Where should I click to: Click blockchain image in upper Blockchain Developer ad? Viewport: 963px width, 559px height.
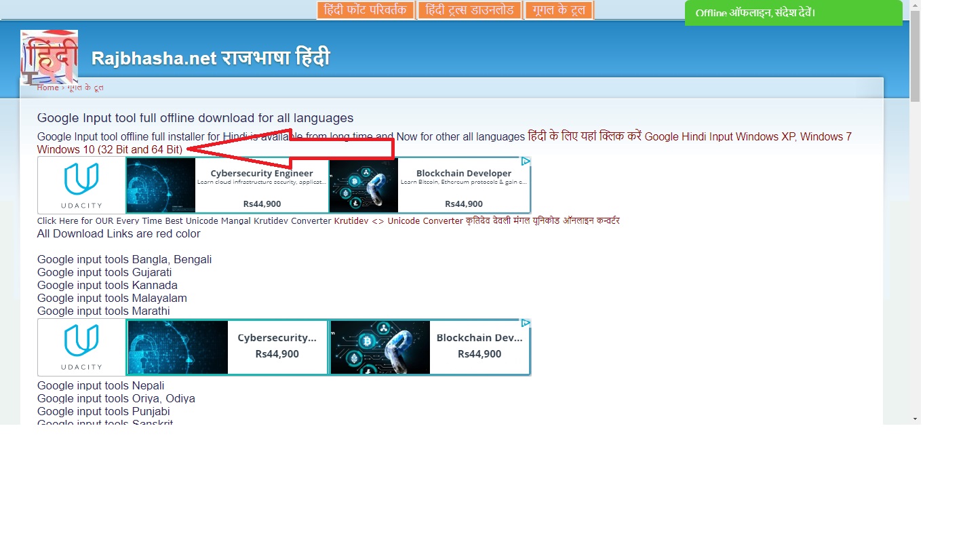pyautogui.click(x=363, y=185)
